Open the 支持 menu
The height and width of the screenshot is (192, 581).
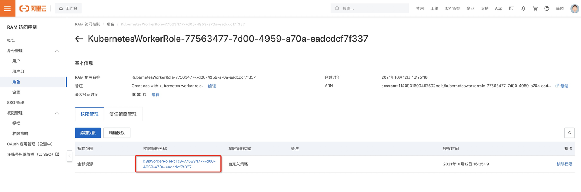click(485, 8)
